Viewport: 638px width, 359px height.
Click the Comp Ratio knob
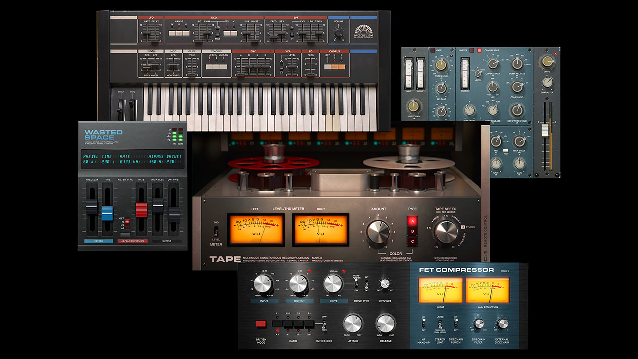[517, 87]
